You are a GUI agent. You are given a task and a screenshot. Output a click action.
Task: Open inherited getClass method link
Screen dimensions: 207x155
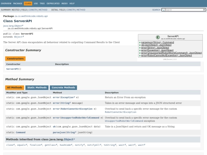(51, 145)
